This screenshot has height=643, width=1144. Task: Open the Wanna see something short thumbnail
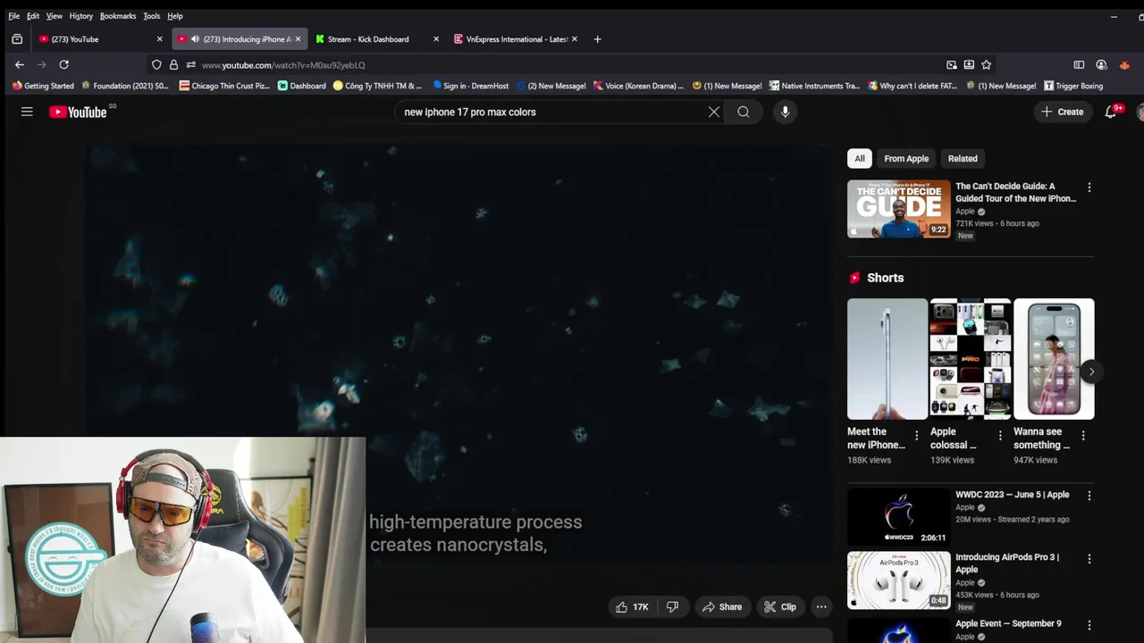(1054, 359)
